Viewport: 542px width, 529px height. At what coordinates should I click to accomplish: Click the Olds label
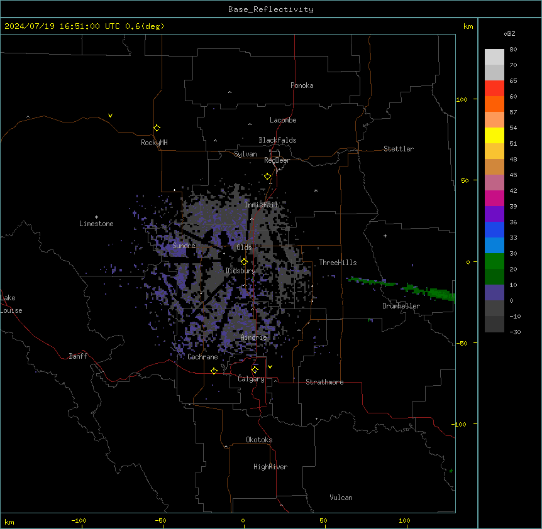(x=244, y=248)
